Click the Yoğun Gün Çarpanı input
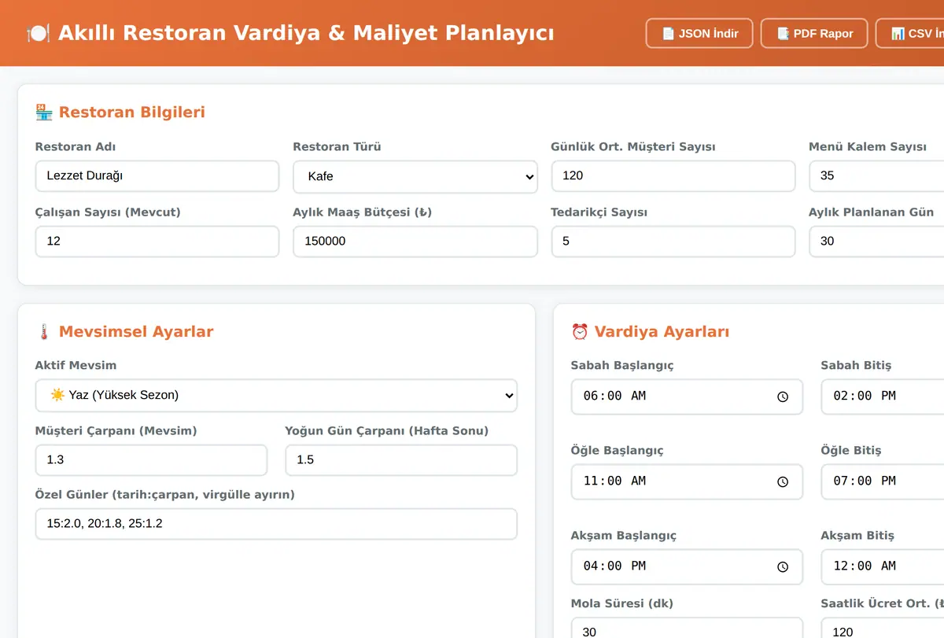 tap(401, 459)
